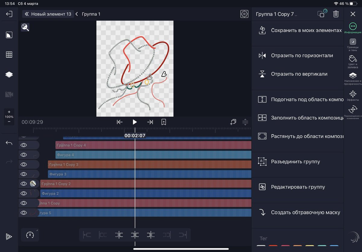362x252 pixels.
Task: Jump to the end of timeline
Action: [x=150, y=122]
